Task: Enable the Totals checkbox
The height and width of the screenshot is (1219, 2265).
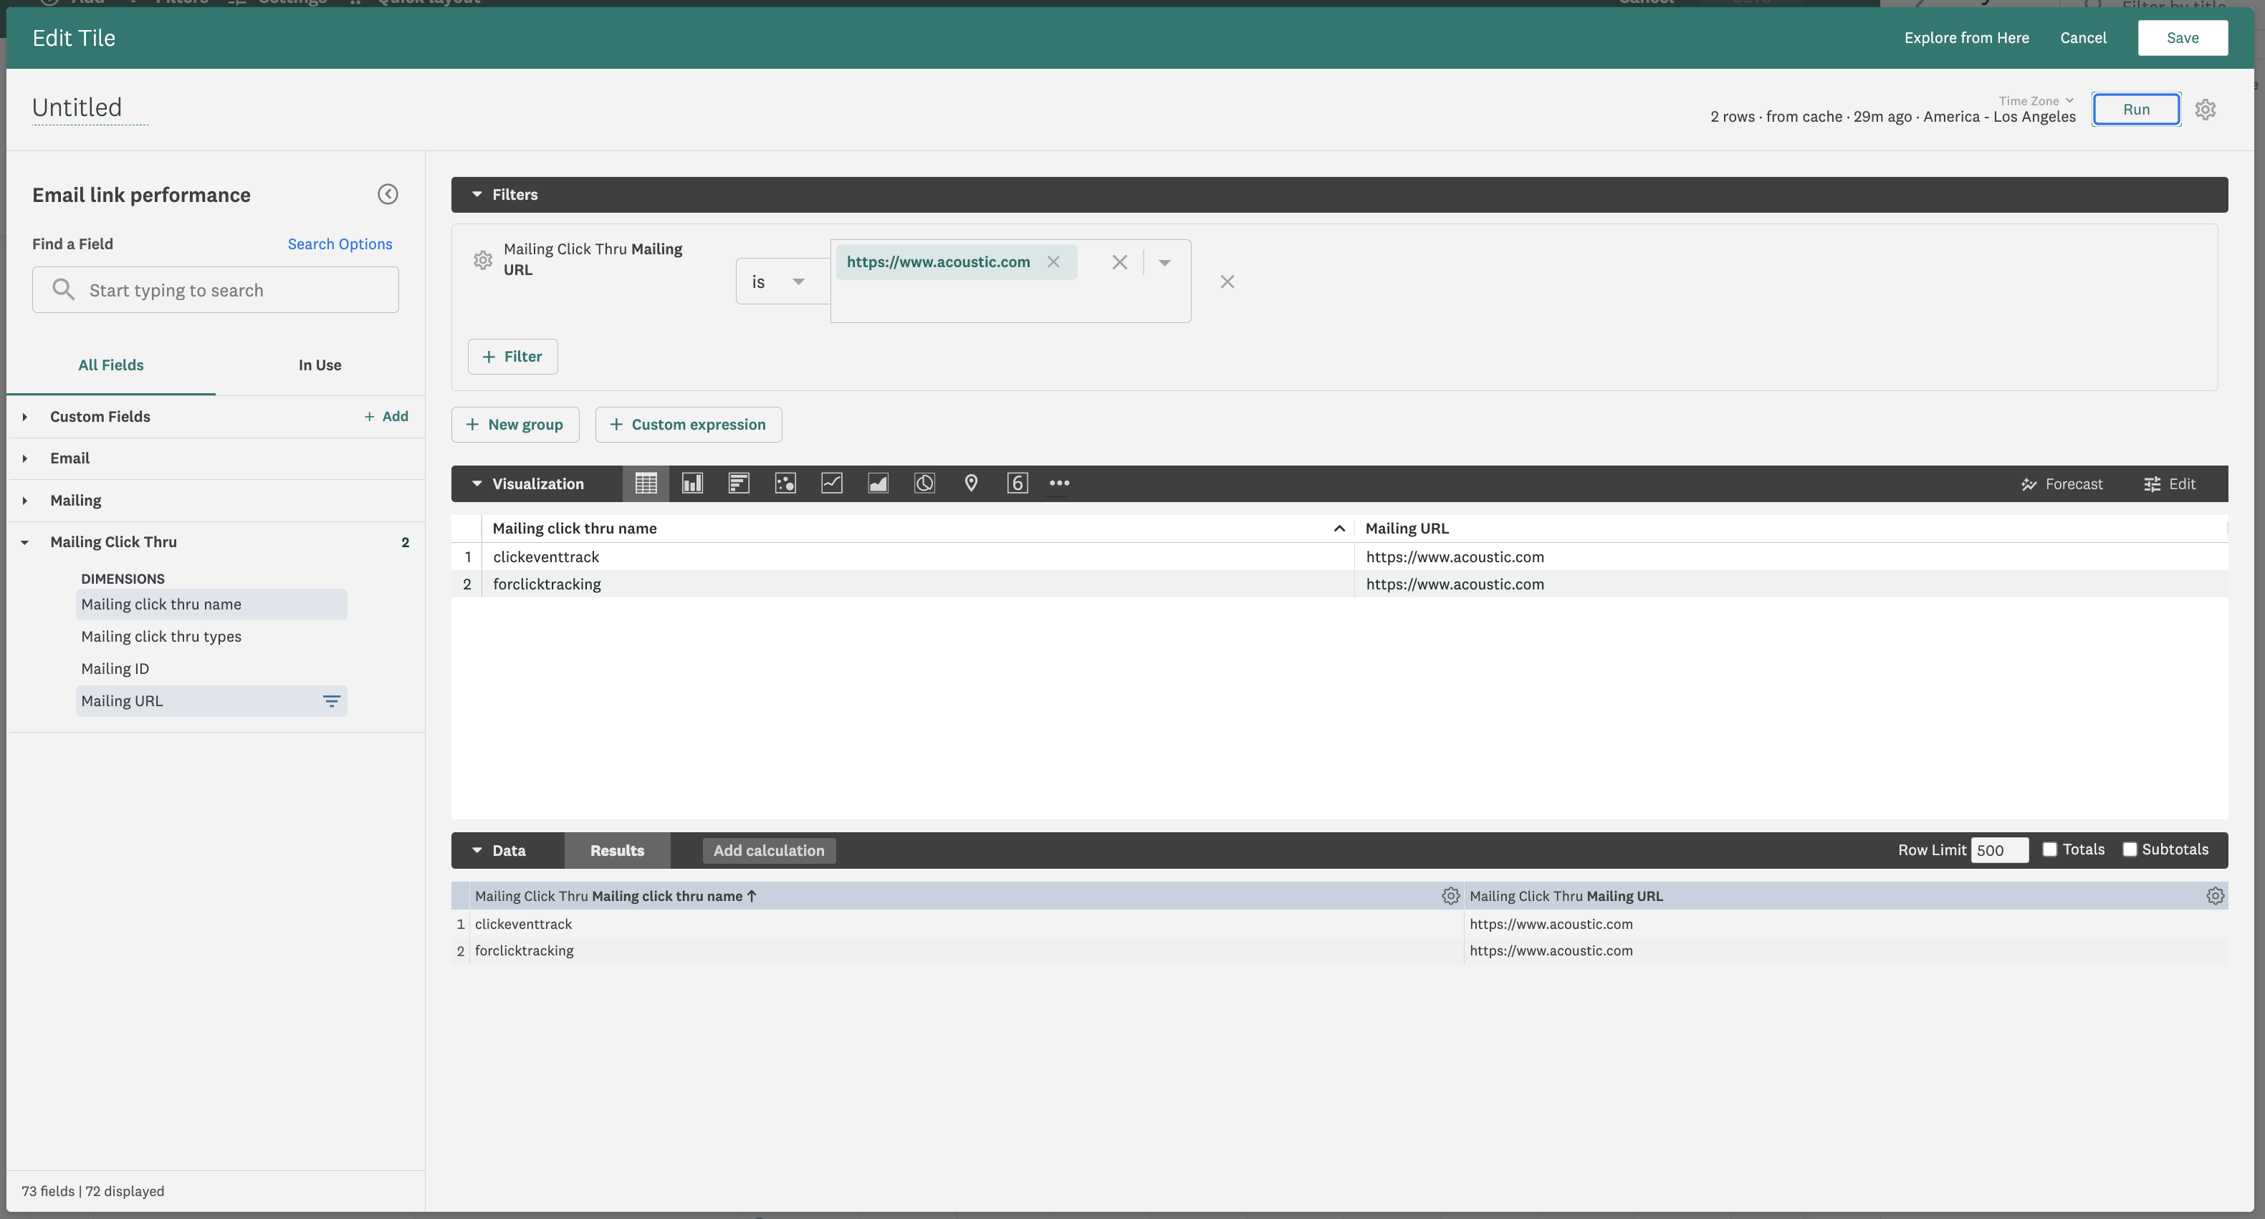Action: [x=2049, y=849]
